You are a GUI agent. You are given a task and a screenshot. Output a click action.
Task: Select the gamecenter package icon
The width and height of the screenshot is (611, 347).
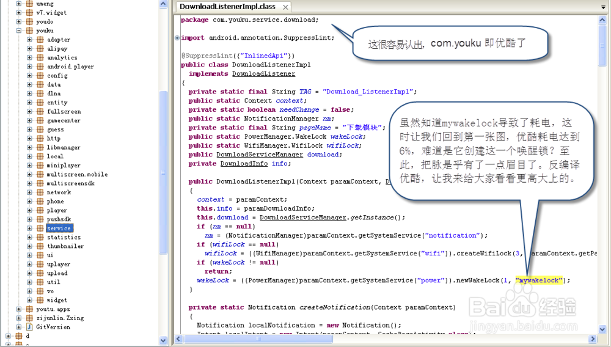[40, 120]
